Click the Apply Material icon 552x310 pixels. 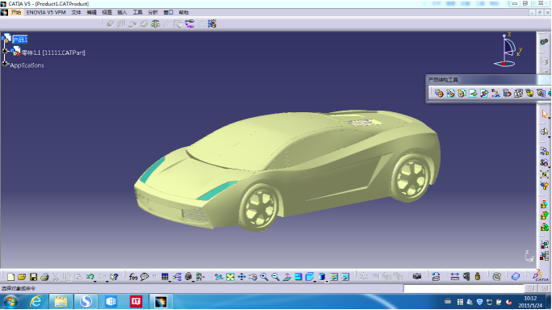(497, 277)
